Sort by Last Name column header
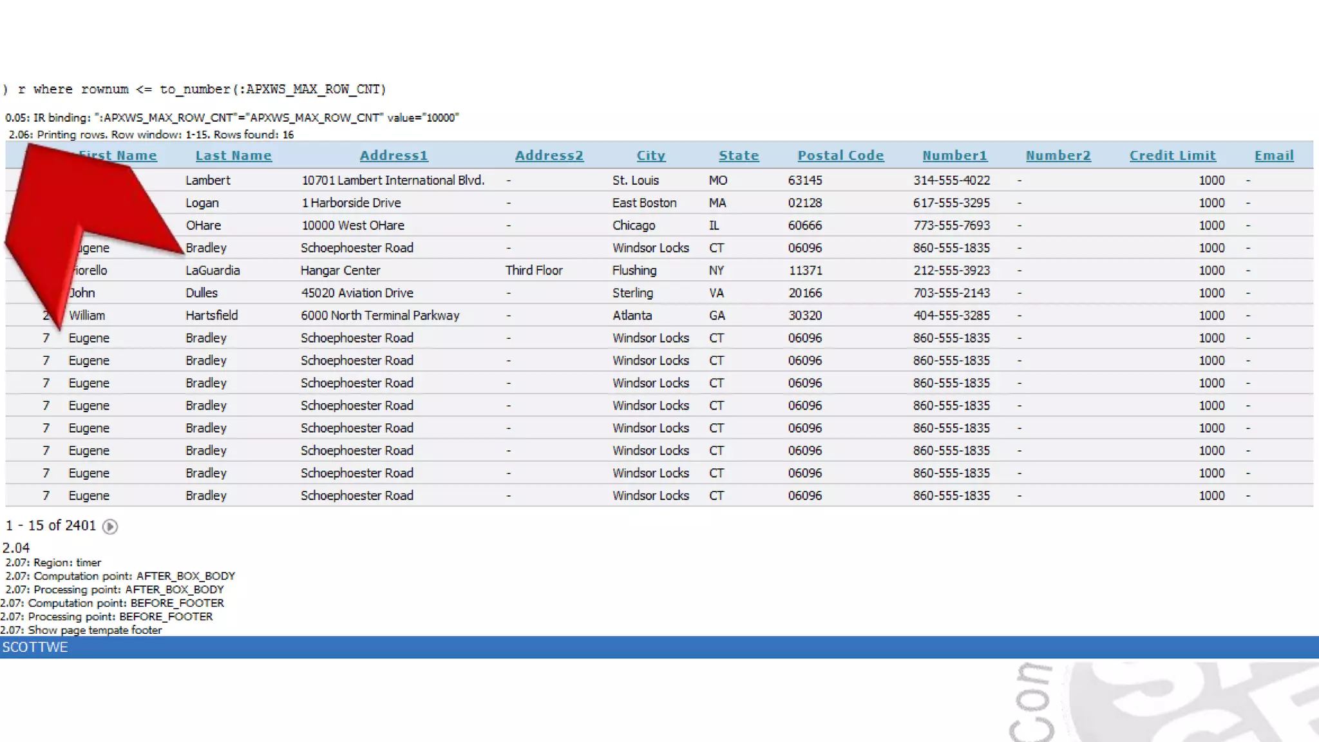Viewport: 1319px width, 742px height. pos(233,155)
